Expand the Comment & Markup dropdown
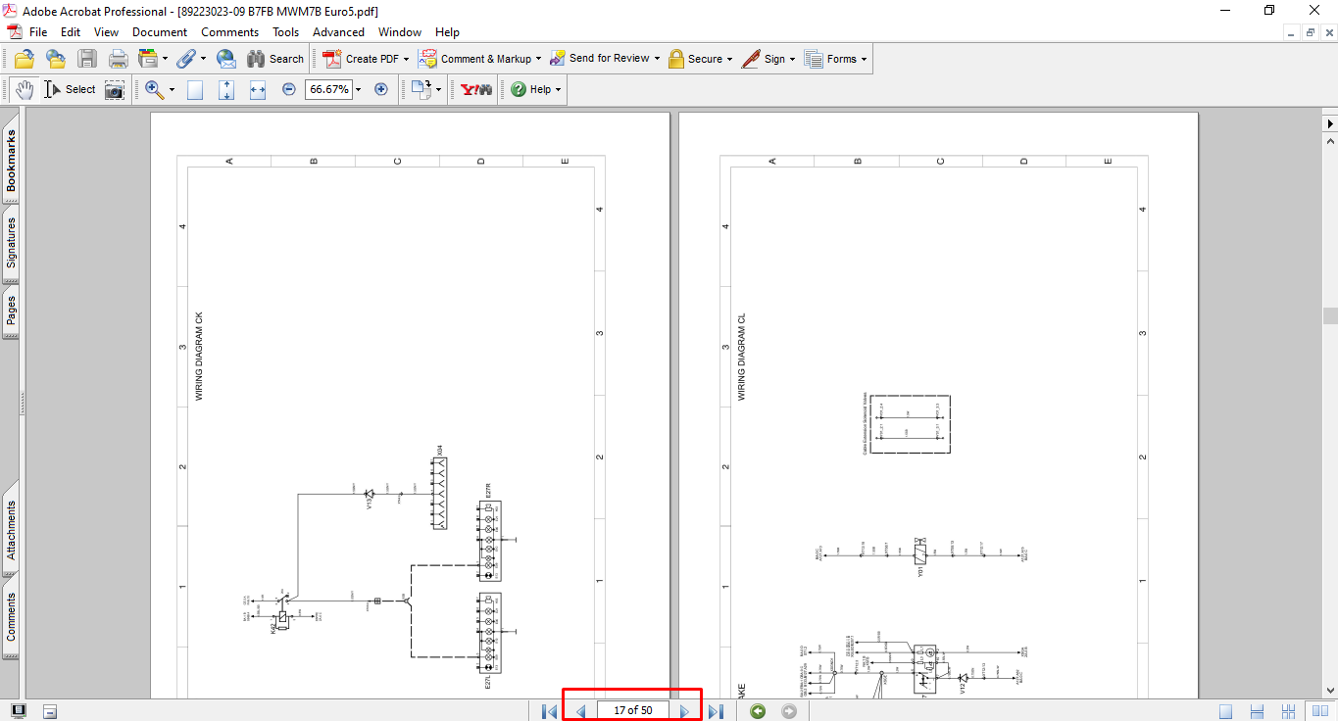Screen dimensions: 1338x721 [x=538, y=59]
